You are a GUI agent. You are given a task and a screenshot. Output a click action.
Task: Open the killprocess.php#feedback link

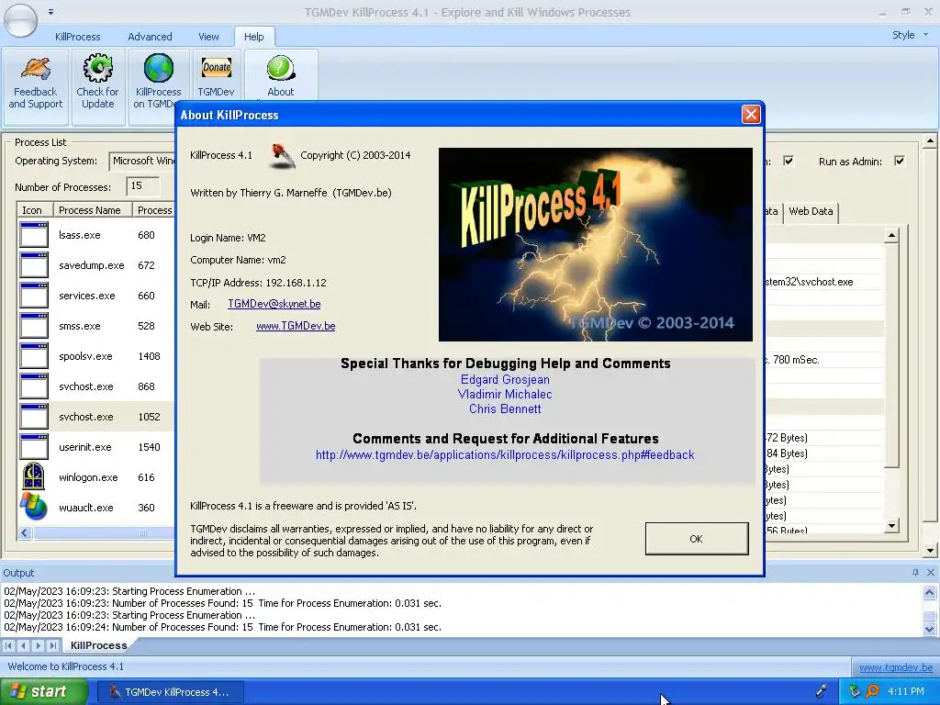(x=505, y=455)
